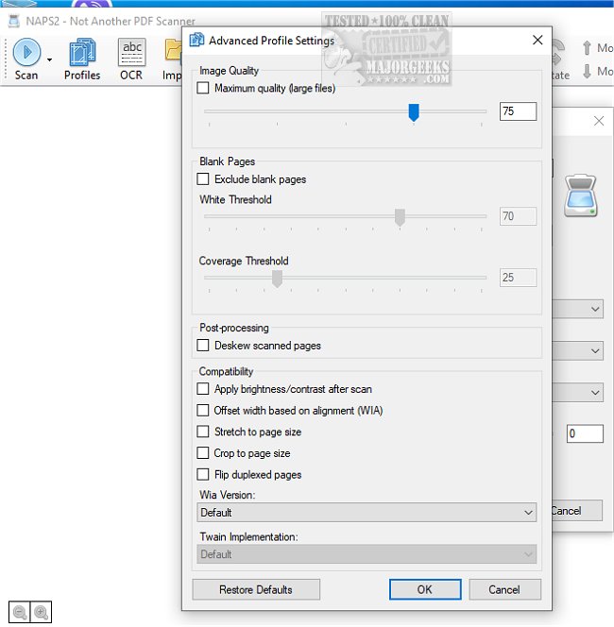Screen dimensions: 614x627
Task: Click the White Threshold slider handle
Action: (400, 217)
